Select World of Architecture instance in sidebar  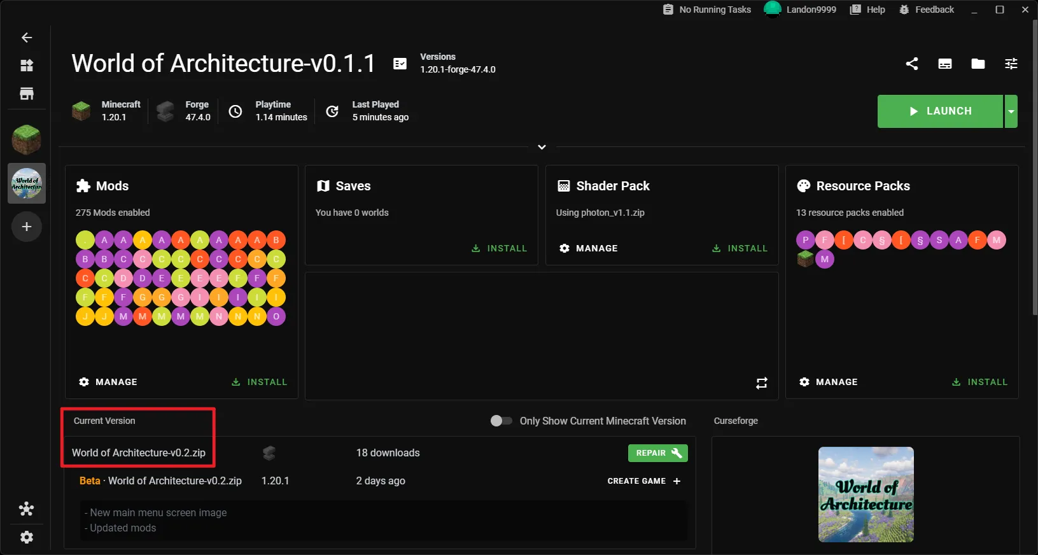[x=27, y=183]
